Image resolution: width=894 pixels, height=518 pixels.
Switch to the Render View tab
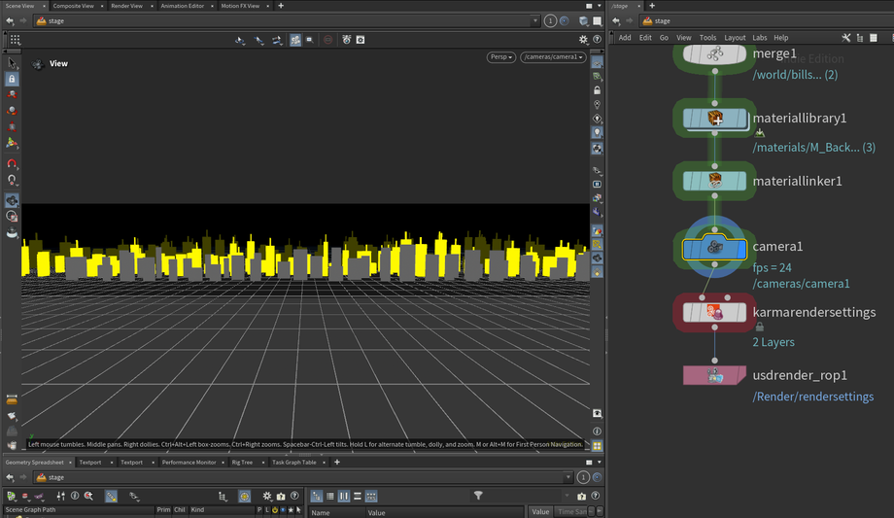[126, 6]
